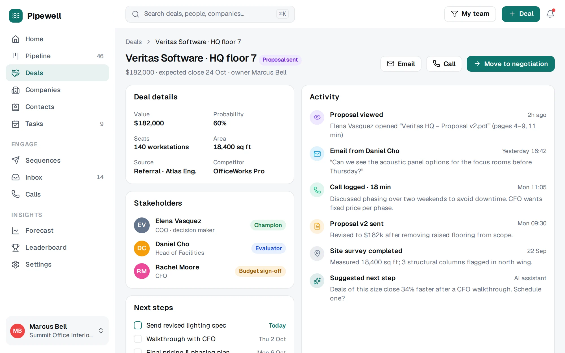Image resolution: width=565 pixels, height=353 pixels.
Task: Check Send revised lighting spec task
Action: (x=138, y=325)
